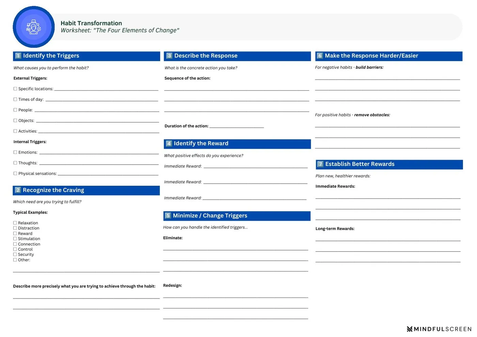Click the number 6 badge beside Make the Response Harder/Easier

pyautogui.click(x=320, y=56)
